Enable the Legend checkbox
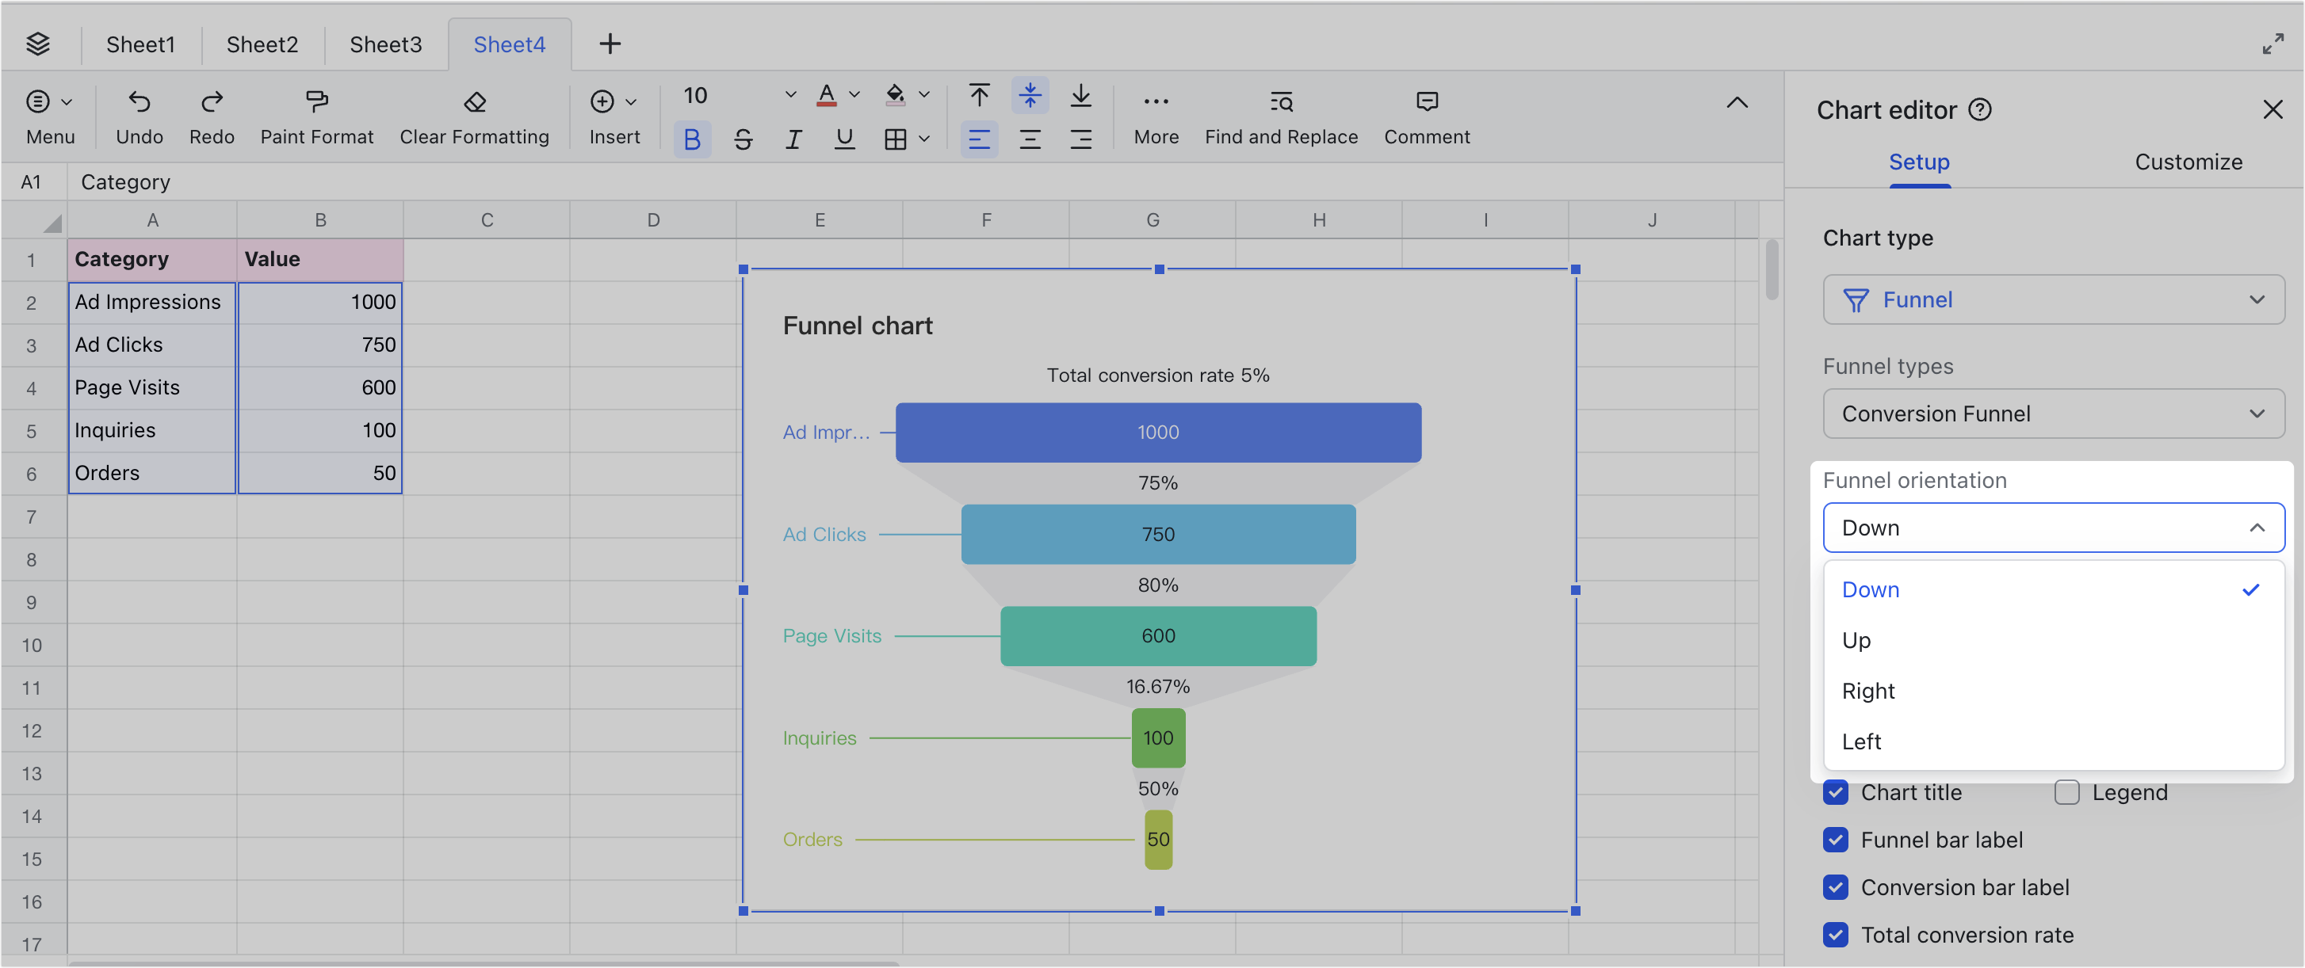The width and height of the screenshot is (2305, 968). coord(2067,793)
